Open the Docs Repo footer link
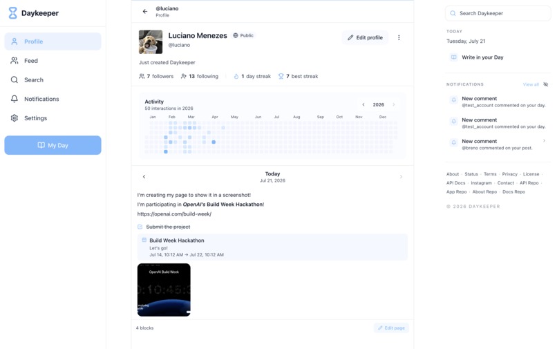 [x=513, y=192]
